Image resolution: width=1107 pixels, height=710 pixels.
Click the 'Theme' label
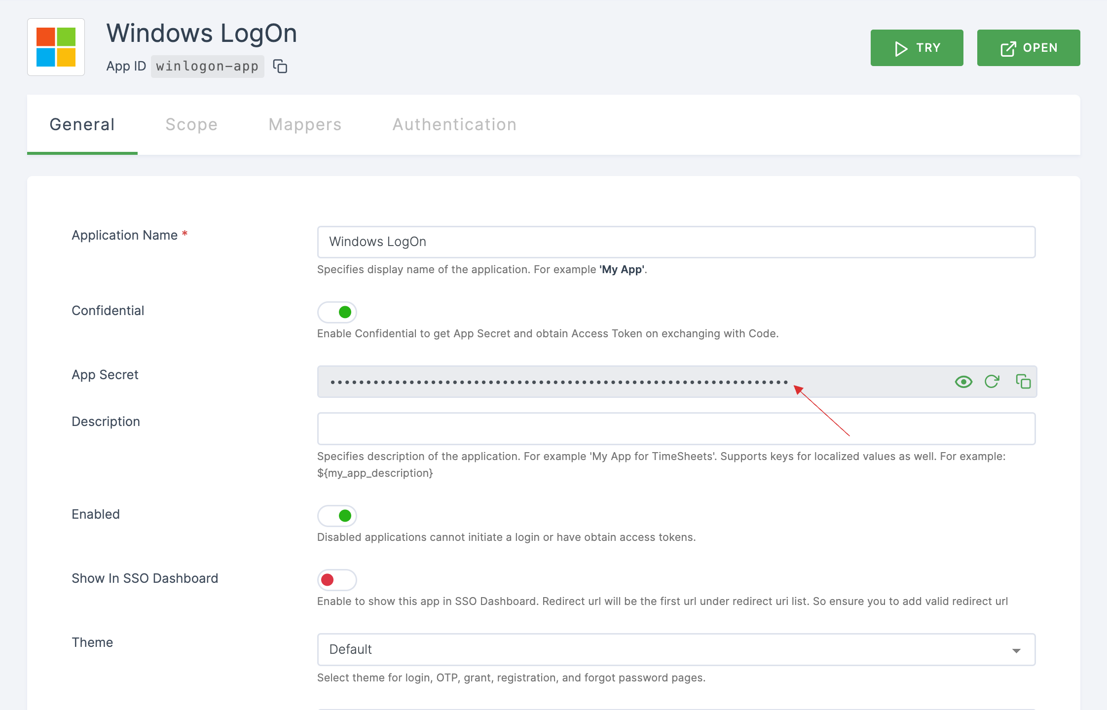click(92, 642)
